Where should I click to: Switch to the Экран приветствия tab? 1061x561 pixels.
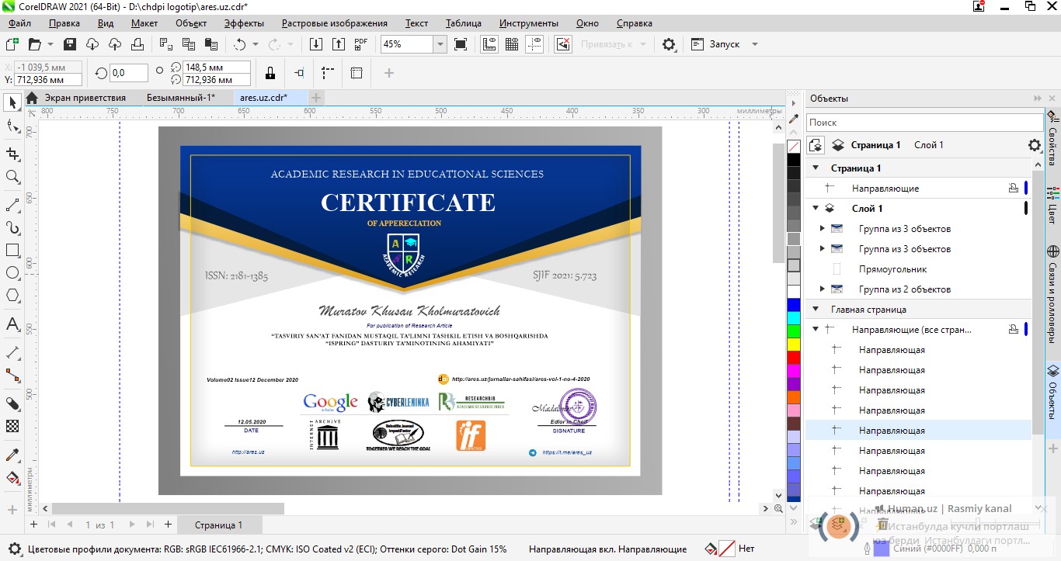tap(85, 97)
